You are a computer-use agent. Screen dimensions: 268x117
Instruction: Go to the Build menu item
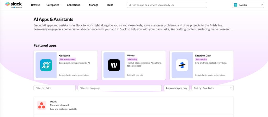coord(110,5)
